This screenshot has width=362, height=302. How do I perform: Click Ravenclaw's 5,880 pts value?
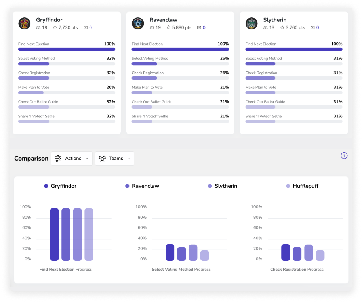pos(182,27)
